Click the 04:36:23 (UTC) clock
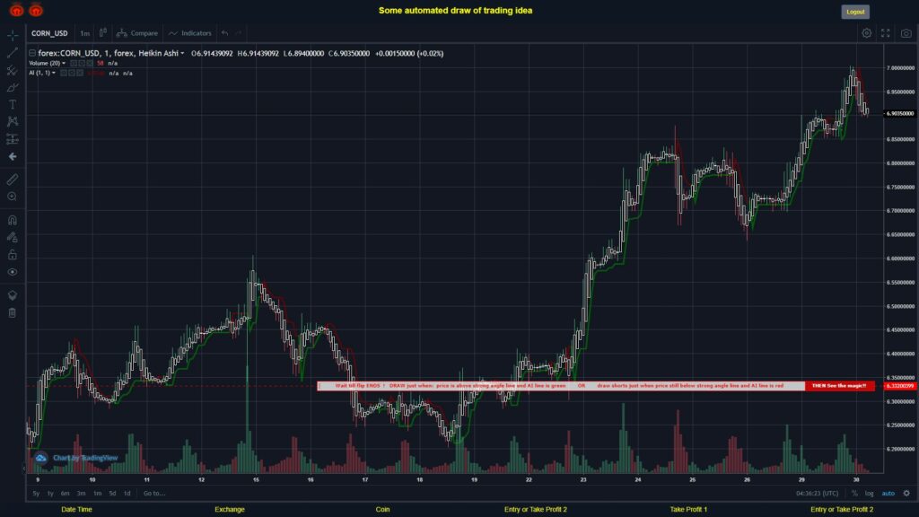Screen dimensions: 919x517 click(x=817, y=494)
